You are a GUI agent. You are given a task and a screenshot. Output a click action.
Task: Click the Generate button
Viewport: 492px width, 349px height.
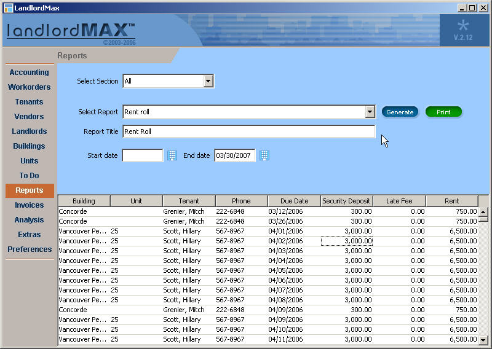400,112
